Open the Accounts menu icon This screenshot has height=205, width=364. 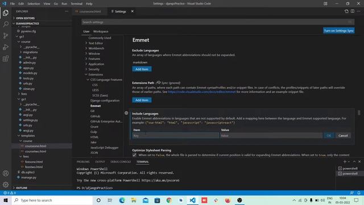[x=6, y=173]
